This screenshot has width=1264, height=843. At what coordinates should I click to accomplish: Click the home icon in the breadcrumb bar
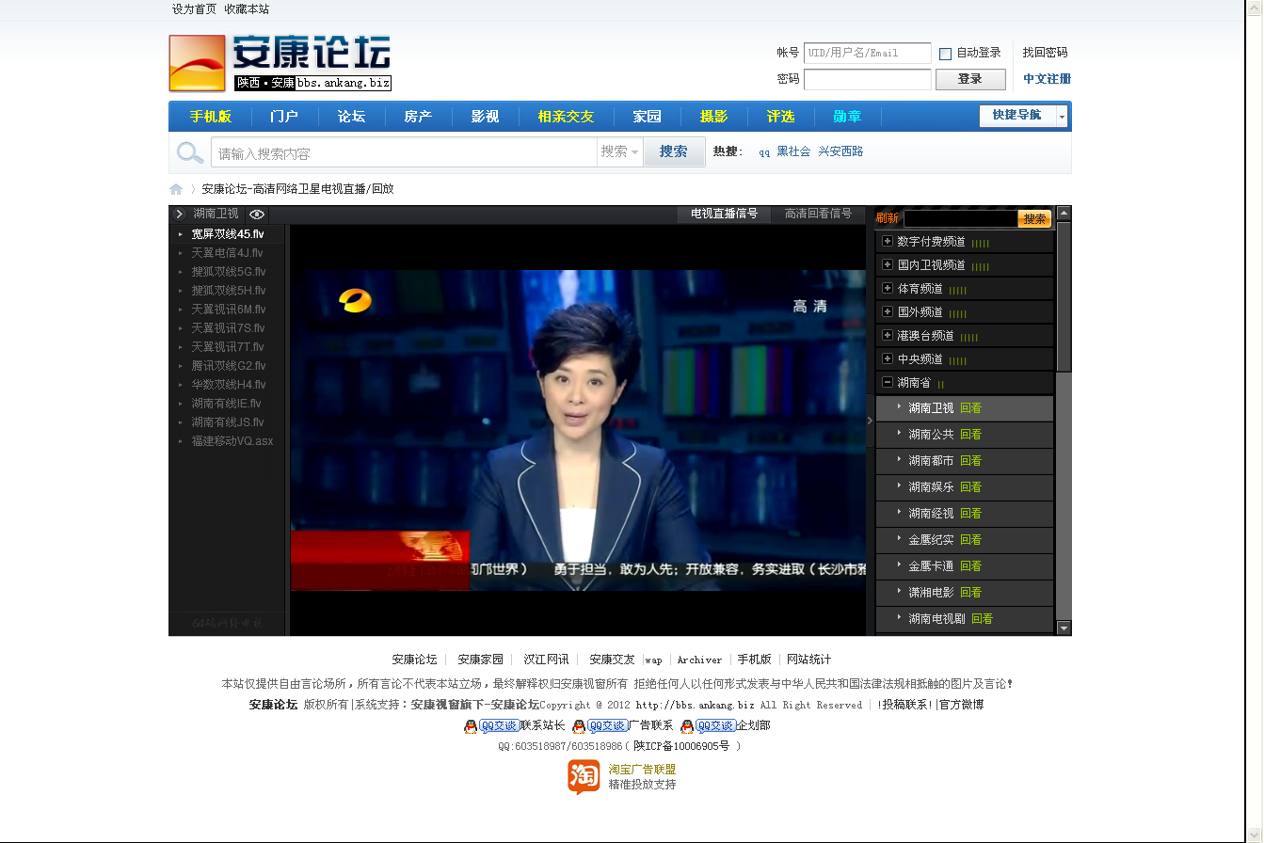(x=176, y=188)
